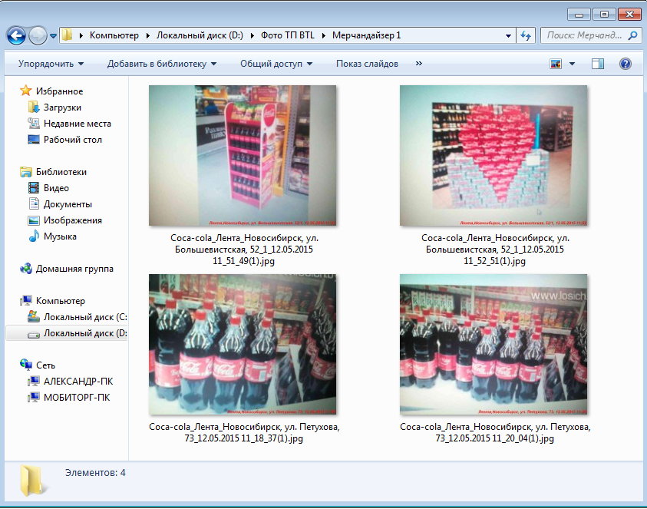Select the Музыка library icon

click(x=33, y=236)
